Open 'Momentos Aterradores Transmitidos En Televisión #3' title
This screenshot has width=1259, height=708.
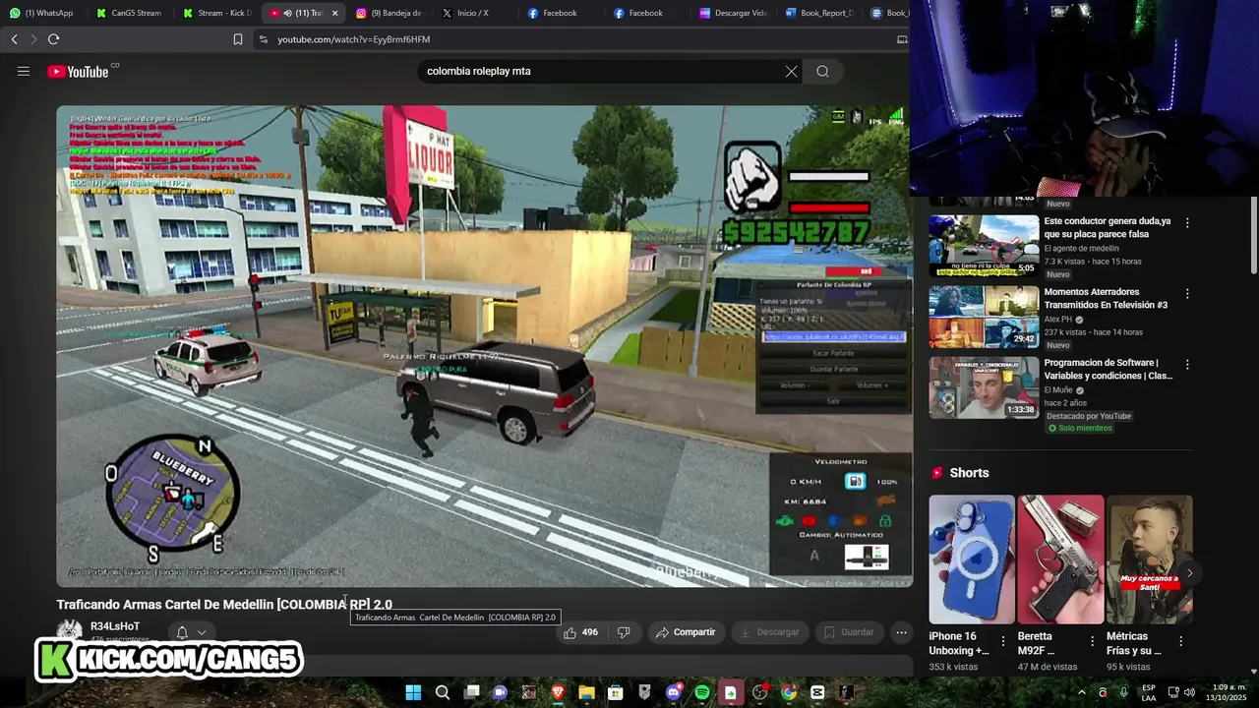pos(1106,299)
